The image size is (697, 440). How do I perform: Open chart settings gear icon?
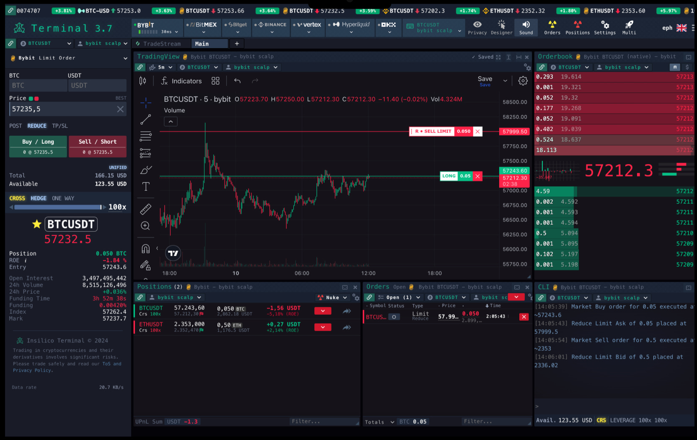click(523, 81)
